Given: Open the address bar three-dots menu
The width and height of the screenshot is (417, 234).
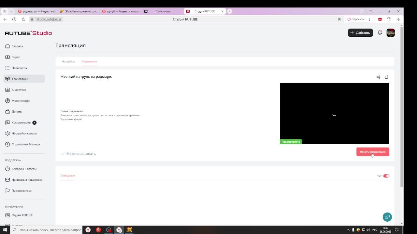Looking at the screenshot, I should (369, 19).
